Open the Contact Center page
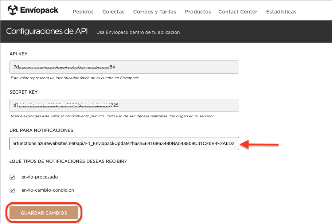This screenshot has width=332, height=223. click(238, 12)
